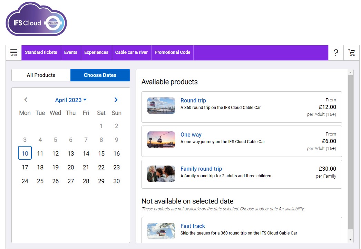Click the help question mark icon

[x=335, y=52]
